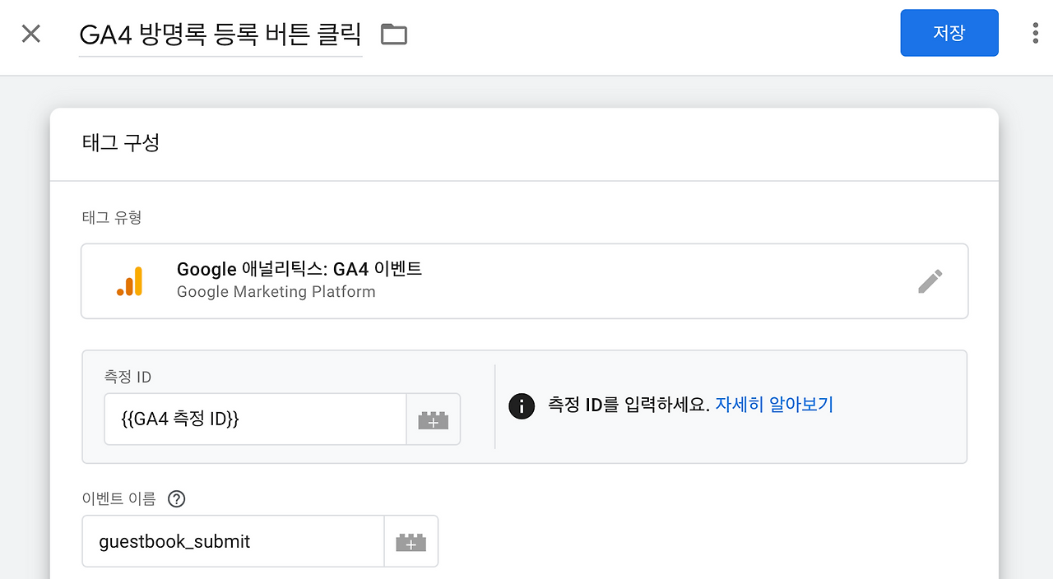
Task: Open the help icon beside 이벤트 이름
Action: pyautogui.click(x=176, y=498)
